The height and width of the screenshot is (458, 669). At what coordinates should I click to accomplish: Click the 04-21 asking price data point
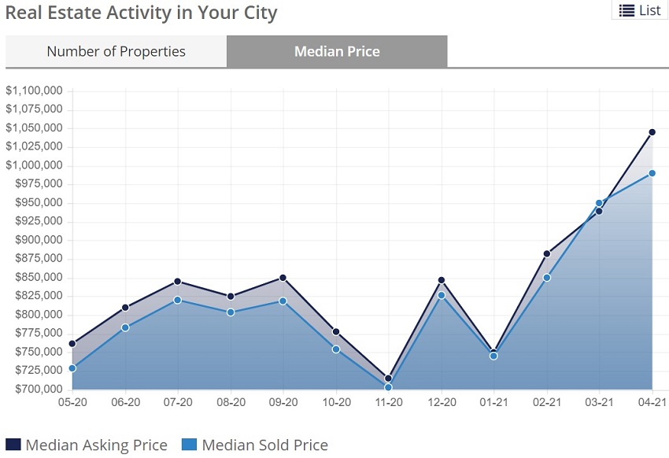tap(652, 132)
